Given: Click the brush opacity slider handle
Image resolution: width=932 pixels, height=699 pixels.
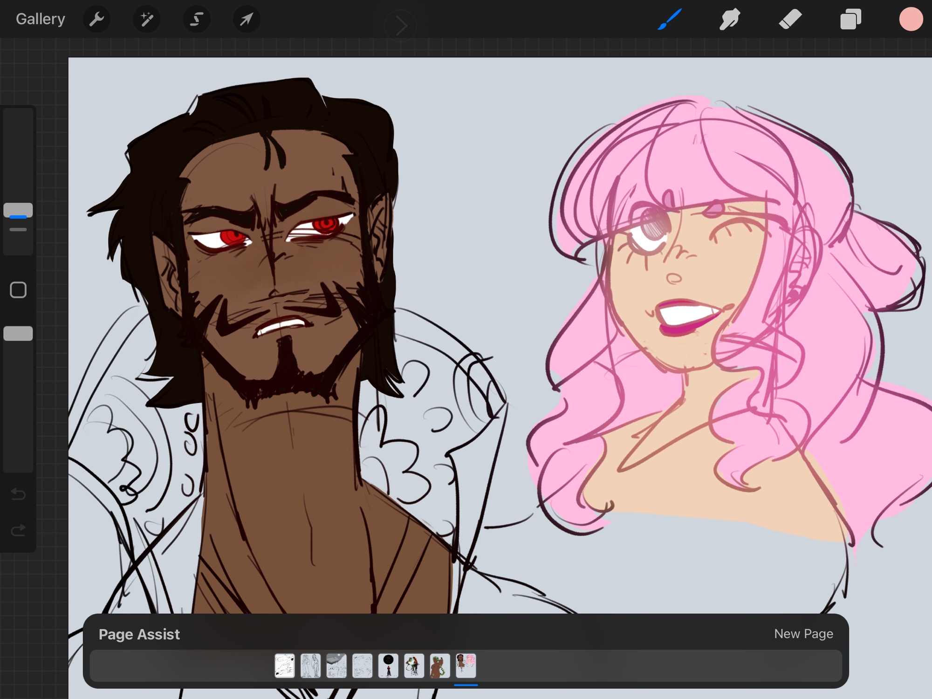Looking at the screenshot, I should [18, 334].
